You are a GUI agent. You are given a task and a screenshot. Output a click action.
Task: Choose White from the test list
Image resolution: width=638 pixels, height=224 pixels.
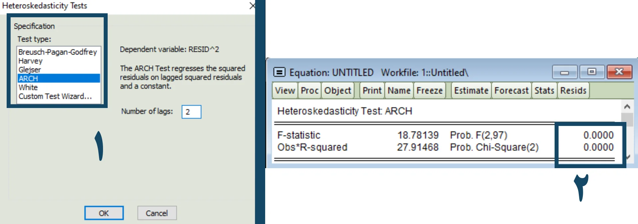(28, 87)
